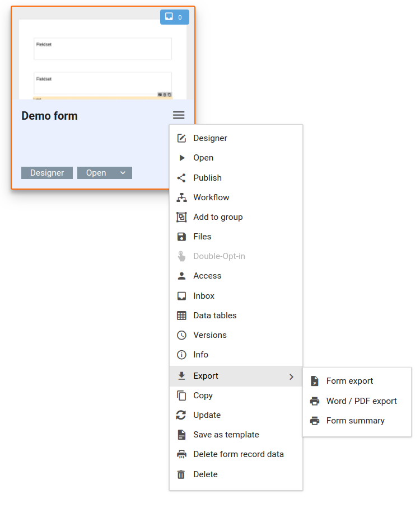Image resolution: width=420 pixels, height=532 pixels.
Task: Click the Update refresh arrows icon
Action: 181,415
